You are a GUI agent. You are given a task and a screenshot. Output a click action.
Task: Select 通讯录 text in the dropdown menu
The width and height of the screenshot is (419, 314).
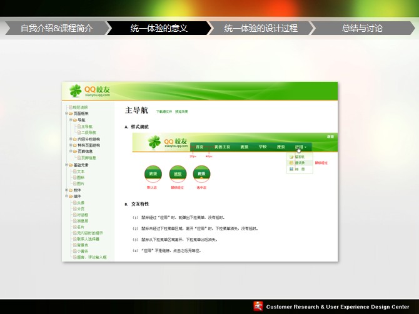click(x=300, y=163)
